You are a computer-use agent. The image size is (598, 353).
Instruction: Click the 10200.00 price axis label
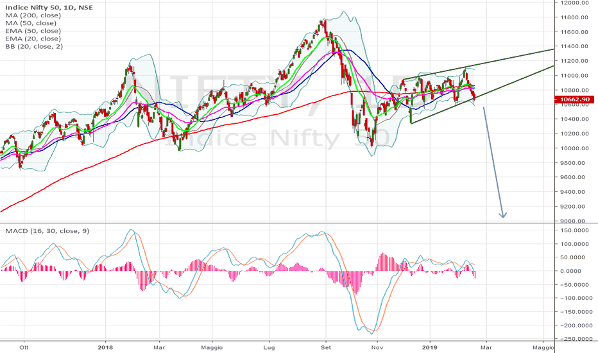click(x=574, y=133)
